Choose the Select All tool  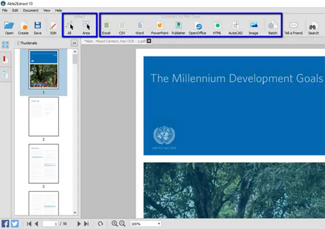click(69, 27)
